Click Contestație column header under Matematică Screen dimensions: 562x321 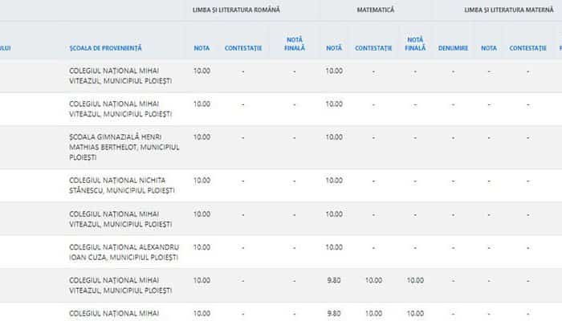click(x=373, y=48)
